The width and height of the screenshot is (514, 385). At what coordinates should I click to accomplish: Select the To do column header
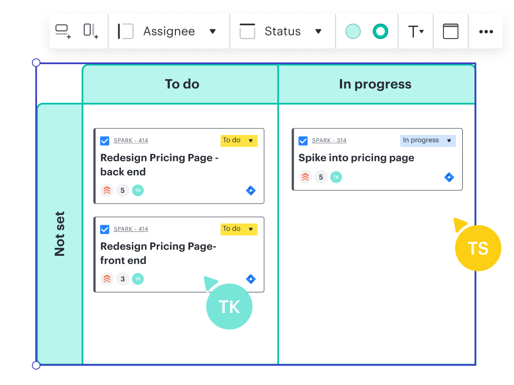pyautogui.click(x=182, y=84)
